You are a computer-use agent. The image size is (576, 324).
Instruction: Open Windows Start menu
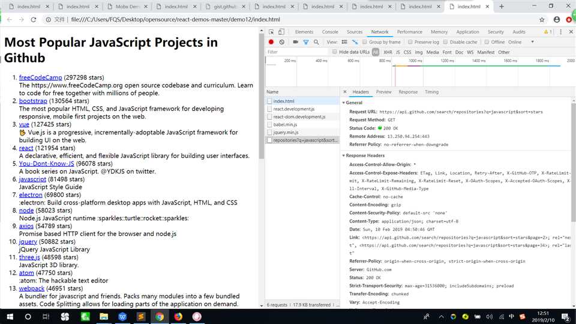coord(10,316)
